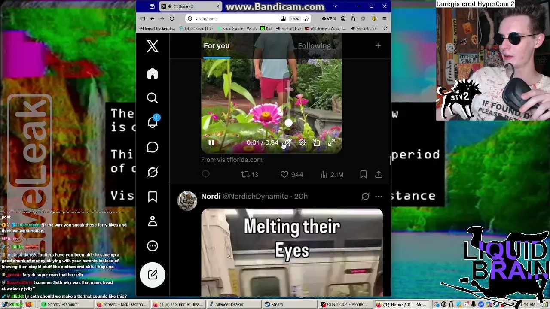Viewport: 550px width, 309px height.
Task: Open the X logo home link
Action: click(x=153, y=46)
